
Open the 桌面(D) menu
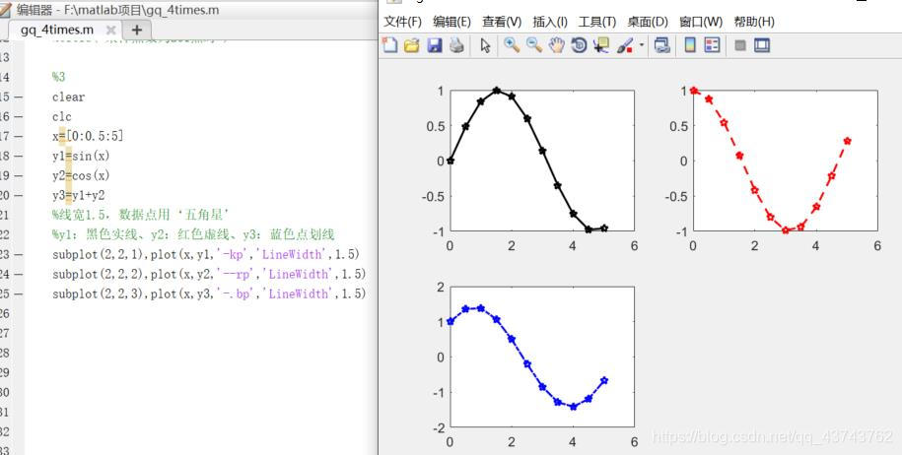click(648, 22)
